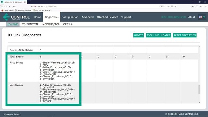Open the Library icon in toolbar

click(x=193, y=6)
